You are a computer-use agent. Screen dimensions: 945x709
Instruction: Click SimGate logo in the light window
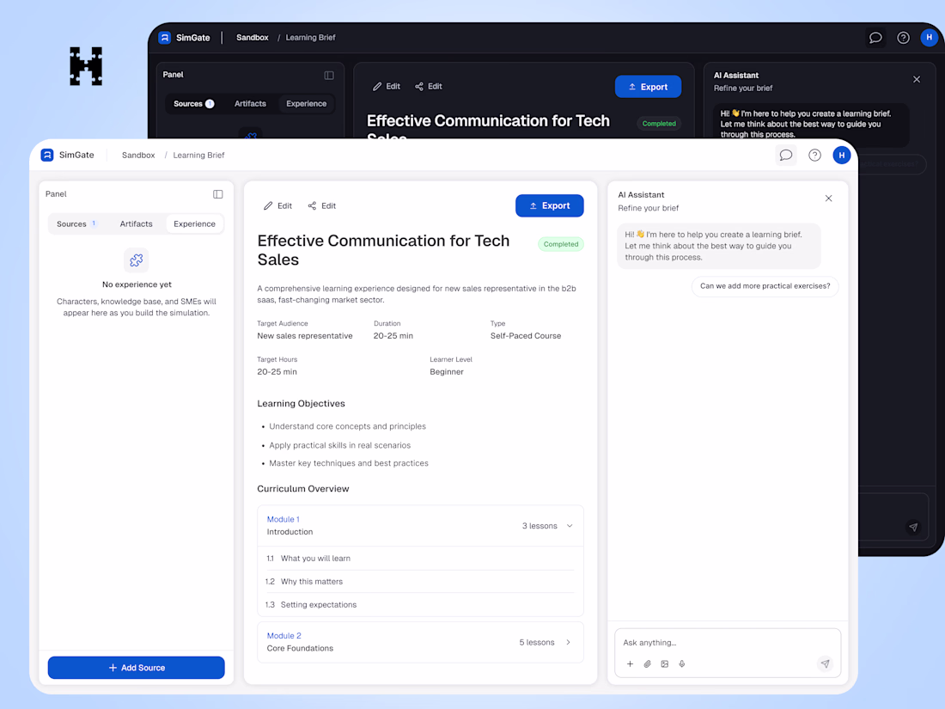tap(47, 155)
